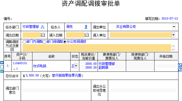Open calendar icon for 调入日期
182x101 pixels.
(87, 35)
